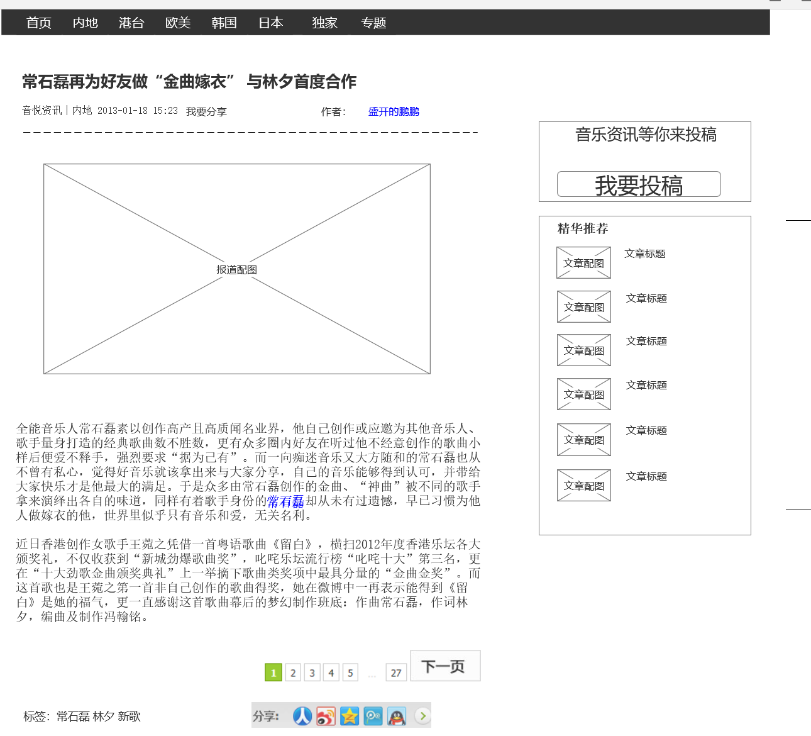Jump to page 4
811x736 pixels.
(x=331, y=672)
